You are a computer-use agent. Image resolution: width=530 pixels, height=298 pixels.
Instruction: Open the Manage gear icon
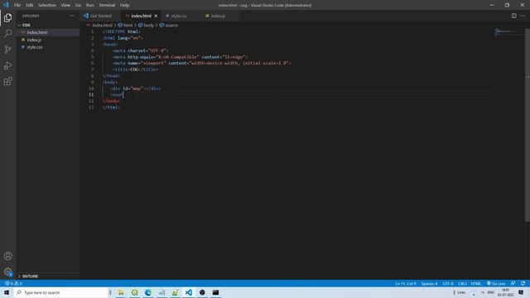pos(7,272)
